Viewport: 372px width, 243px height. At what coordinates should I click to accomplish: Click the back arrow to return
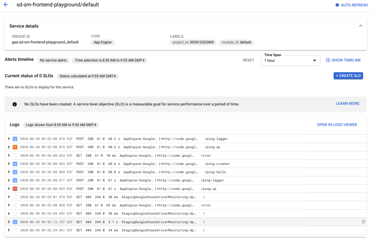(x=6, y=5)
